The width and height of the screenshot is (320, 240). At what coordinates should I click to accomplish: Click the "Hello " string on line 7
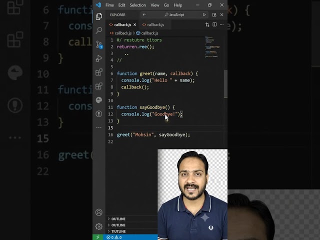pos(162,80)
